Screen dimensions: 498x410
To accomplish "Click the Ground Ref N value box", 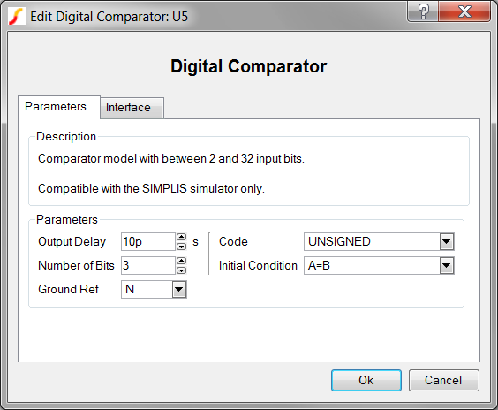I will click(154, 290).
